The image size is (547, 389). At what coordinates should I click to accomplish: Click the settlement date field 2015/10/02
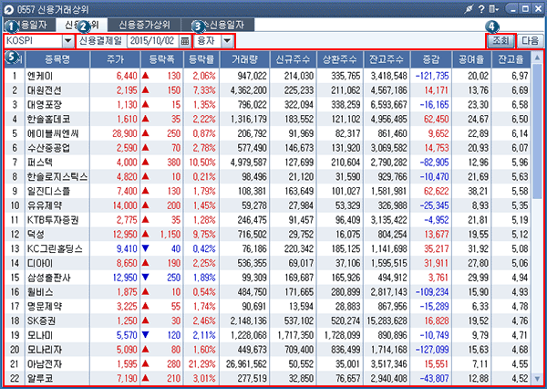click(x=153, y=41)
